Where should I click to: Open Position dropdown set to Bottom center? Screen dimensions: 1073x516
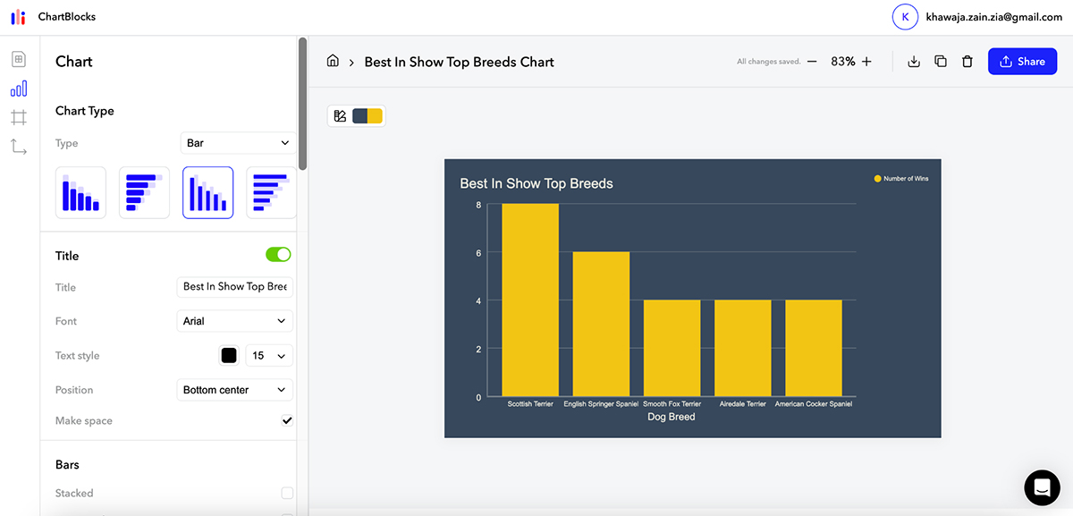pos(235,390)
